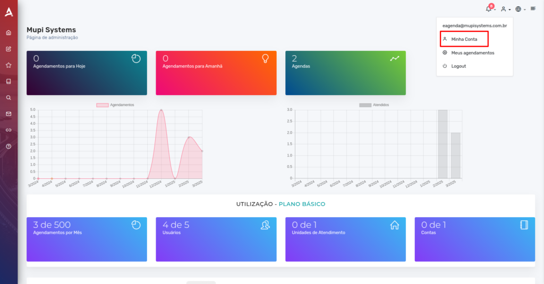Screen dimensions: 544x284
Task: Click the envelope mail sidebar icon
Action: pyautogui.click(x=8, y=114)
